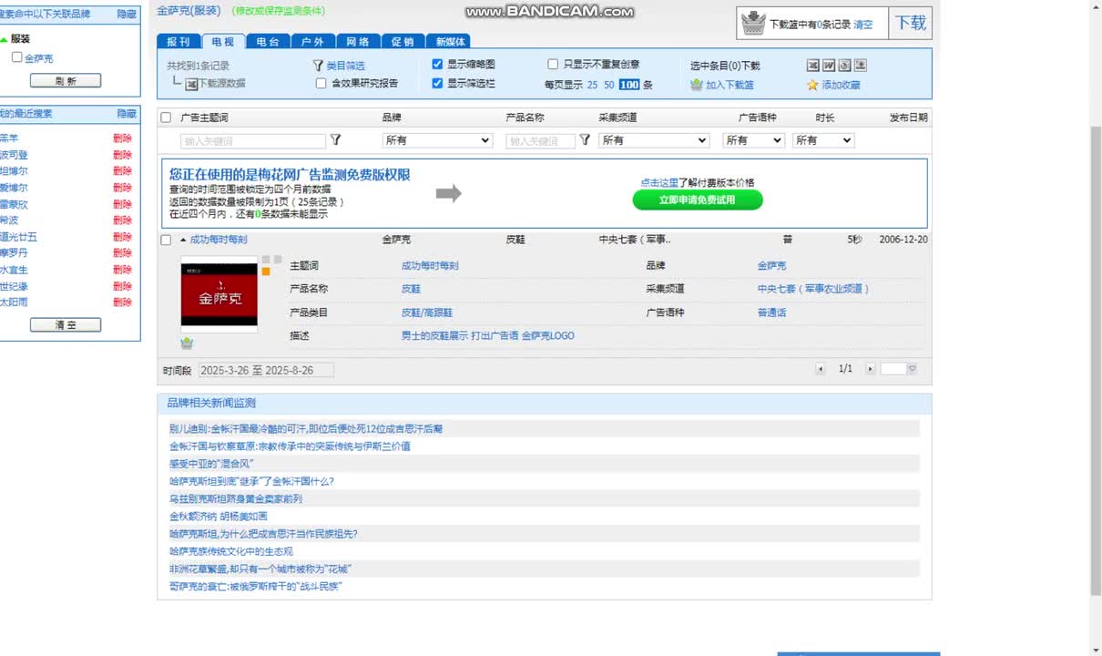Switch to the 促销 tab

coord(403,41)
